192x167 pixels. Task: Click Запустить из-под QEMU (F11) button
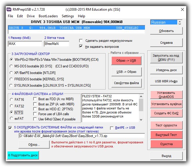click(x=166, y=58)
